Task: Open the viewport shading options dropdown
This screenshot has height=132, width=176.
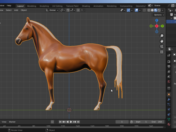Action: pyautogui.click(x=162, y=10)
